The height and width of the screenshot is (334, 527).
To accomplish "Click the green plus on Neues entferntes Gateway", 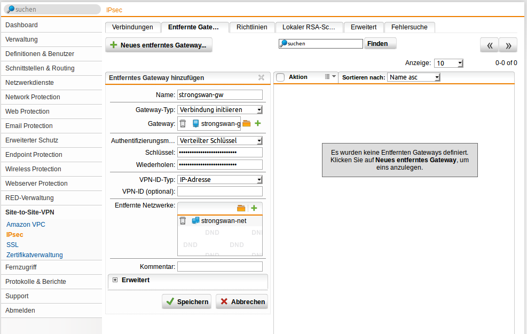I will pos(114,45).
